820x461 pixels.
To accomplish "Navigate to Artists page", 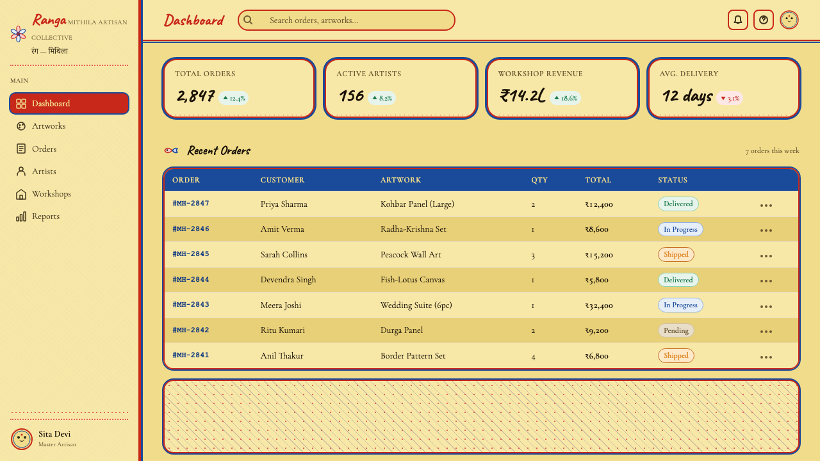I will point(69,172).
